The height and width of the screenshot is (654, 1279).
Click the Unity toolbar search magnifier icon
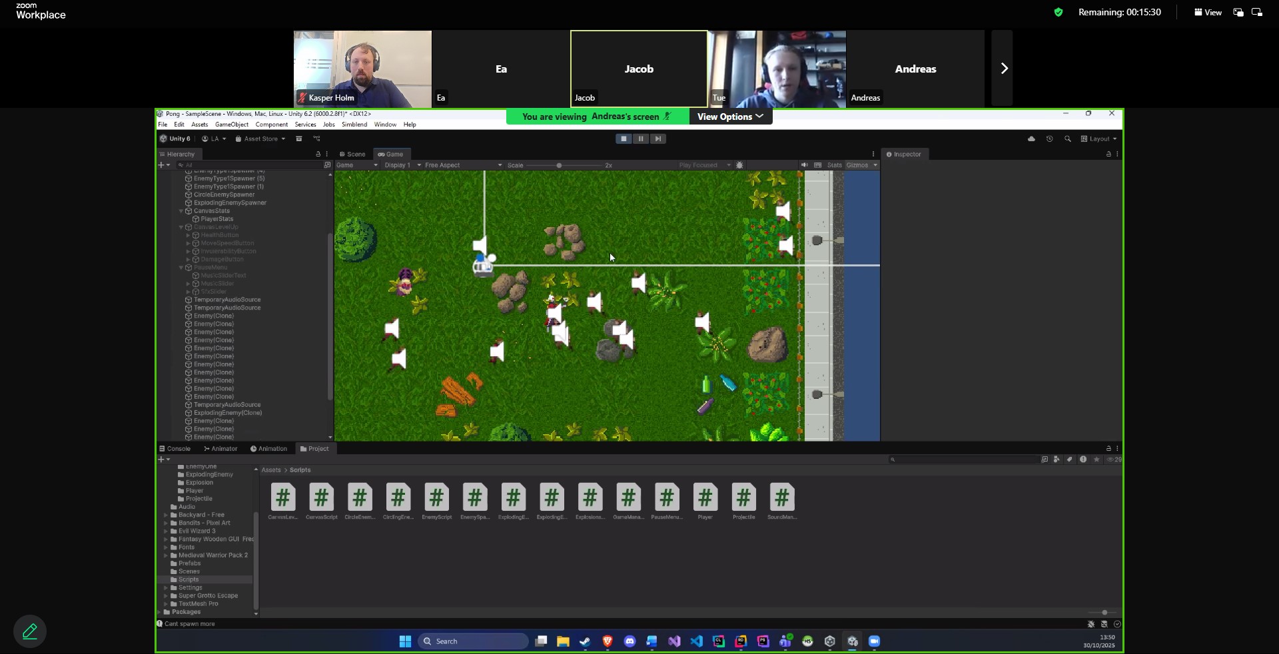tap(1068, 139)
